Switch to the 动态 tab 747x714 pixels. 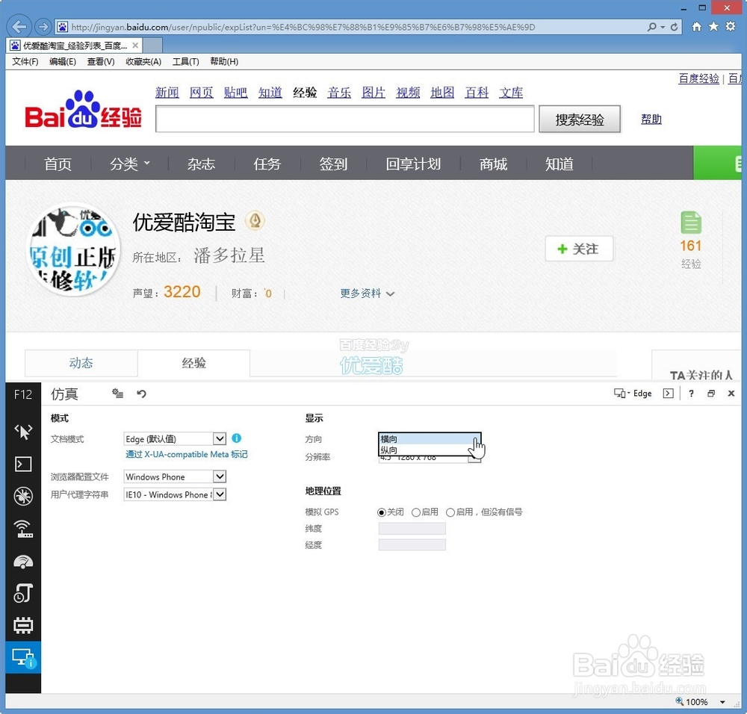pos(81,364)
